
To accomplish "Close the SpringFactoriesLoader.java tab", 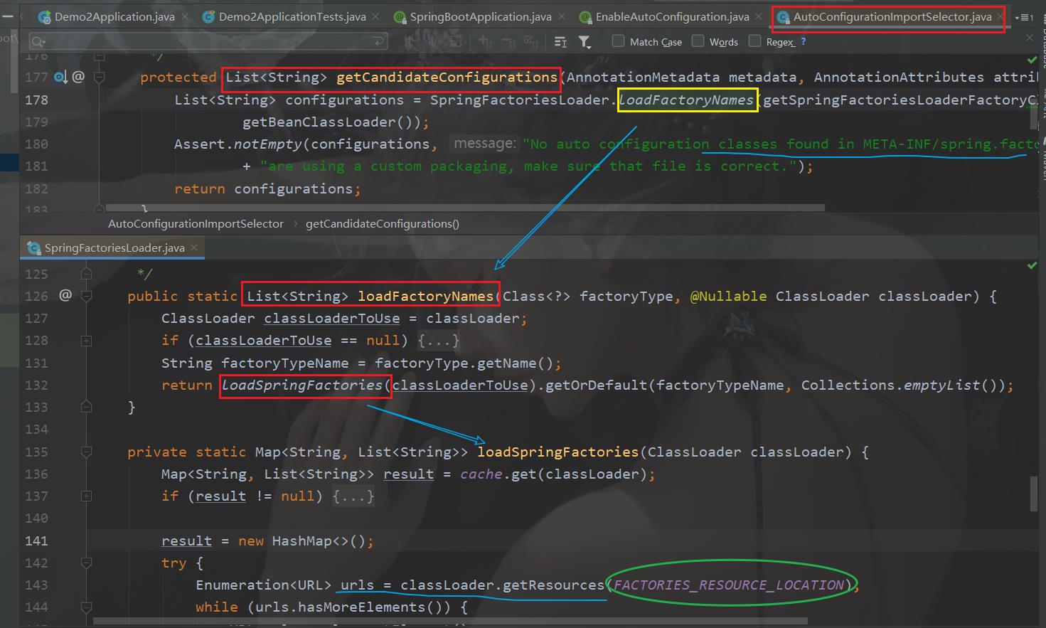I will 194,248.
